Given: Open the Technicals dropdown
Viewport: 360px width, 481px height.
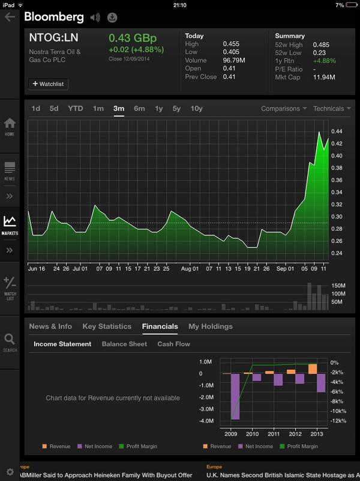Looking at the screenshot, I should coord(332,109).
